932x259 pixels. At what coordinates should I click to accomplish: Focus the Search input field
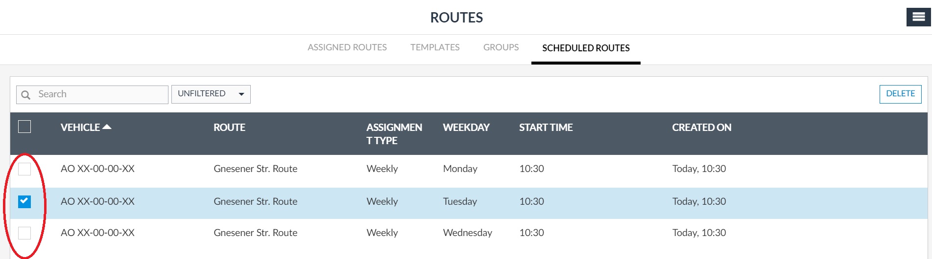[x=100, y=94]
